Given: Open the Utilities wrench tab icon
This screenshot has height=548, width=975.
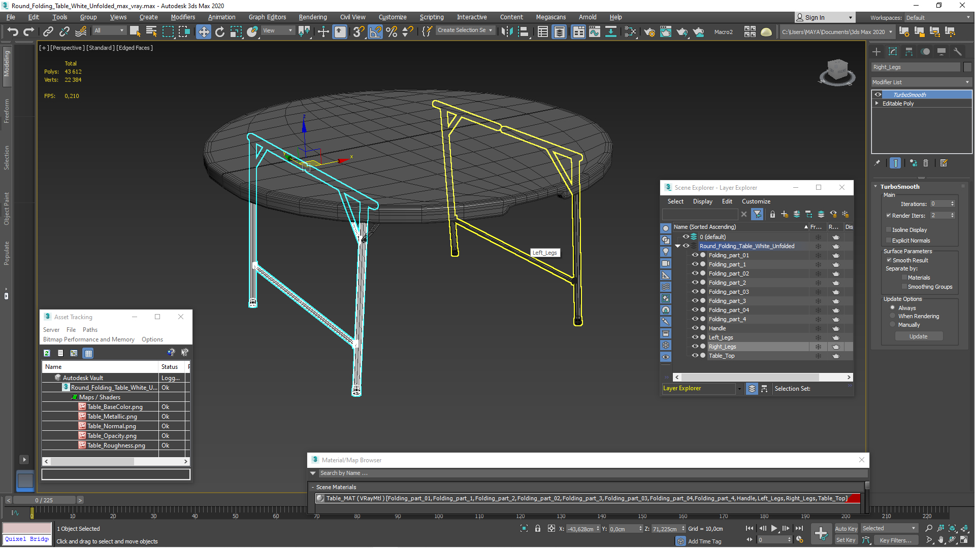Looking at the screenshot, I should 957,52.
